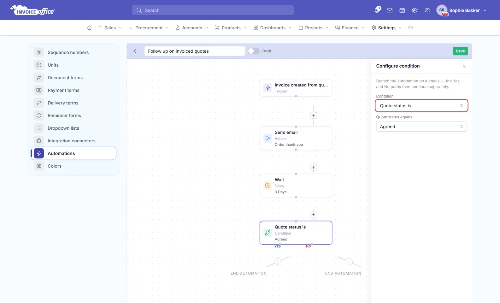The image size is (500, 303).
Task: Click the Condition branch icon
Action: click(268, 233)
